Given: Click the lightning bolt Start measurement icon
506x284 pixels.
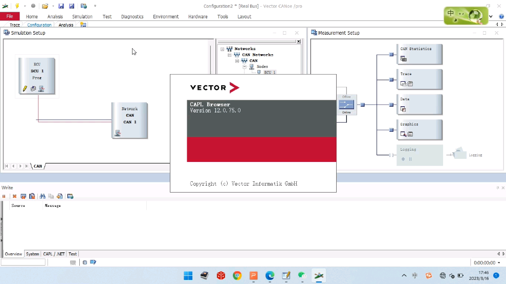Looking at the screenshot, I should [x=17, y=6].
